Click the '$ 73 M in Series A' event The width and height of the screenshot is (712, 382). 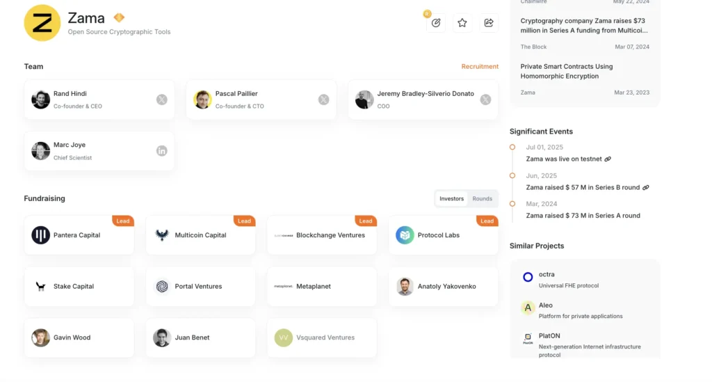click(x=583, y=216)
